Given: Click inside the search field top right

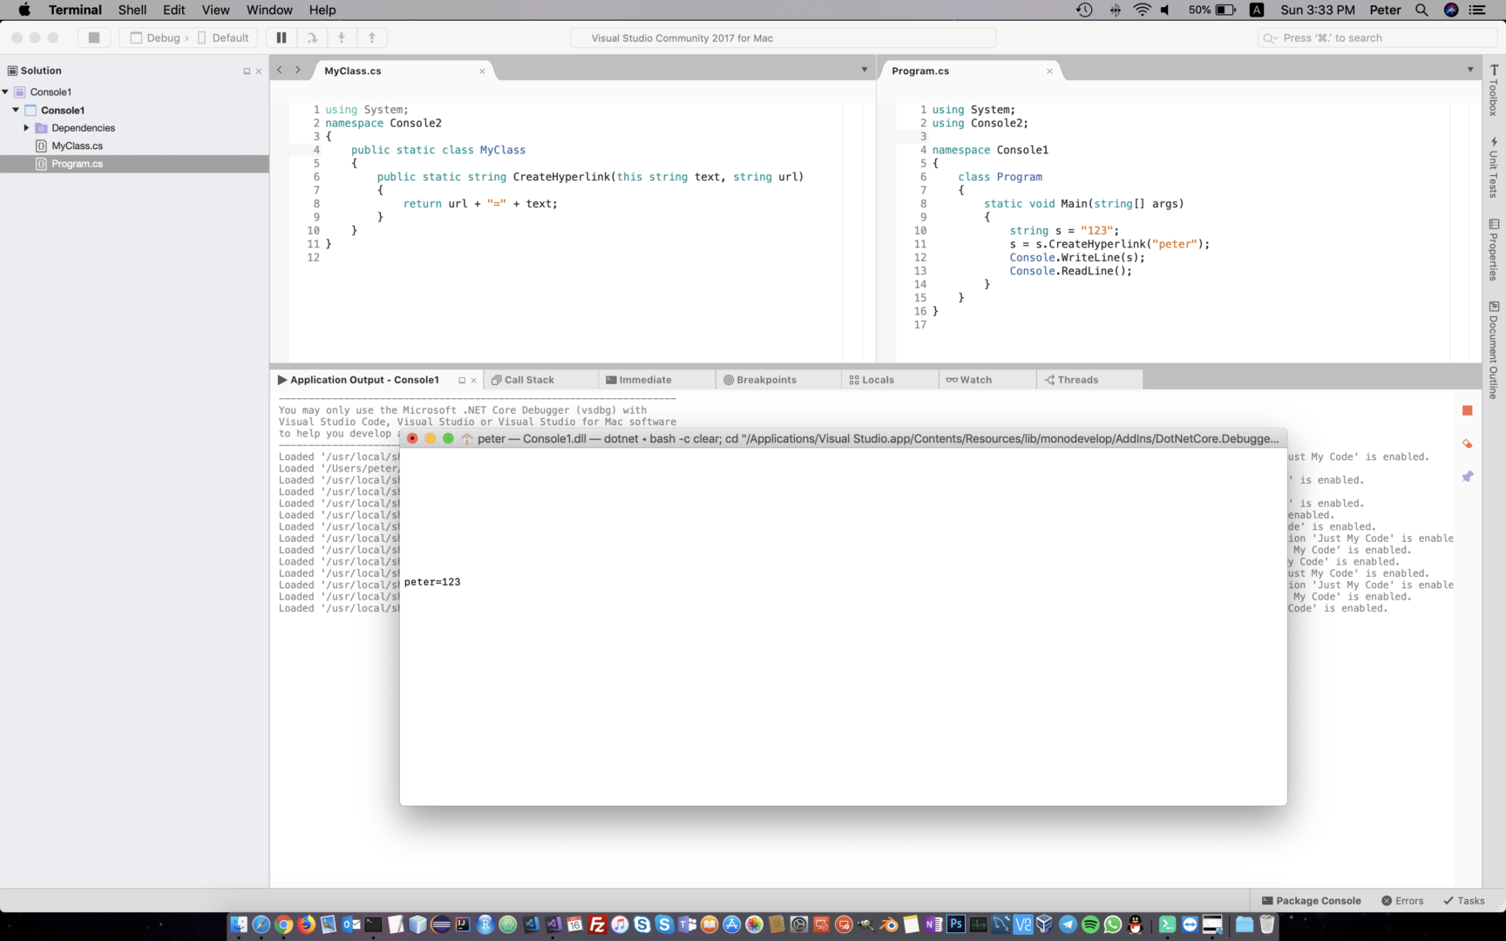Looking at the screenshot, I should tap(1375, 37).
